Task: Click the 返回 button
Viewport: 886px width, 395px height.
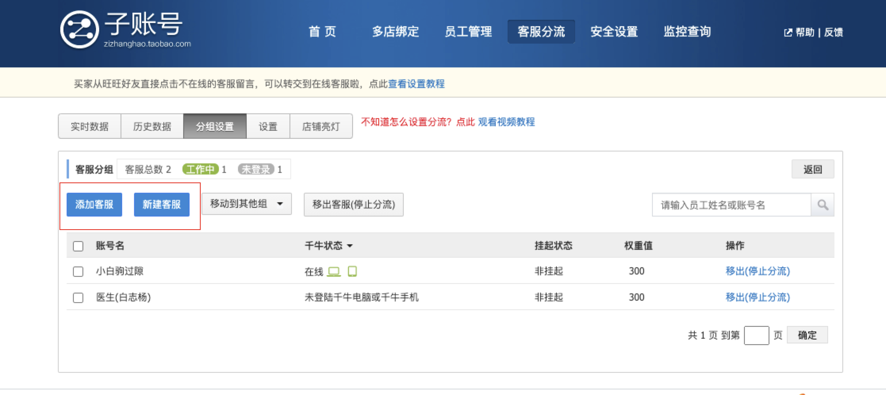Action: click(x=813, y=169)
